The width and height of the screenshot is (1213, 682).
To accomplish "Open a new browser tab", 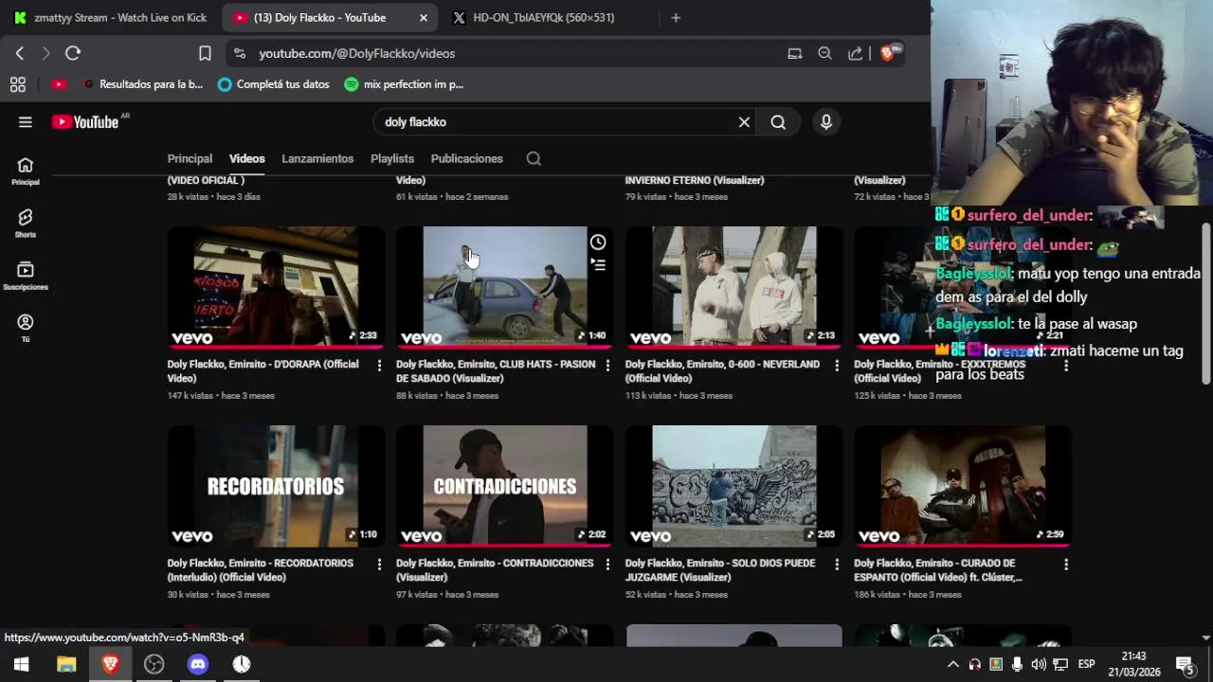I will [x=676, y=18].
